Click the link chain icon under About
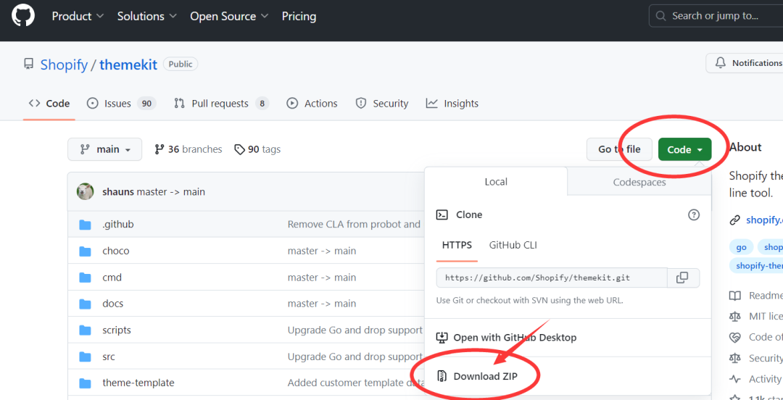The width and height of the screenshot is (783, 400). [x=734, y=220]
